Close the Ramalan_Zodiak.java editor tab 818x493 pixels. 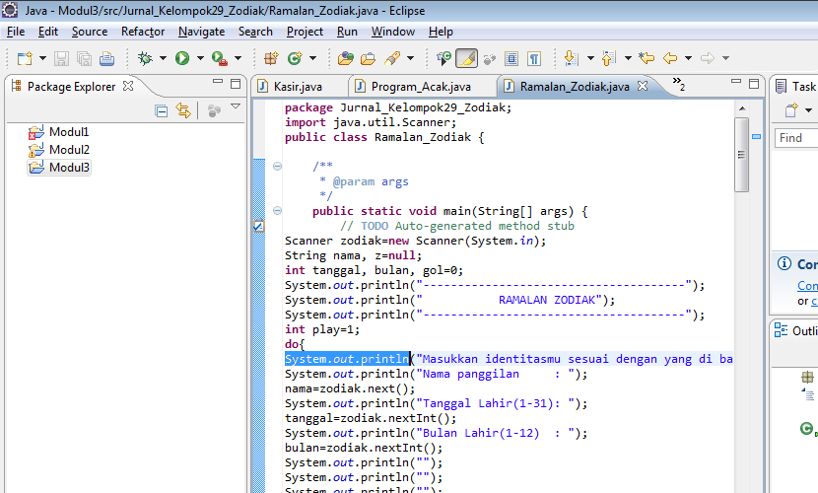click(x=644, y=87)
